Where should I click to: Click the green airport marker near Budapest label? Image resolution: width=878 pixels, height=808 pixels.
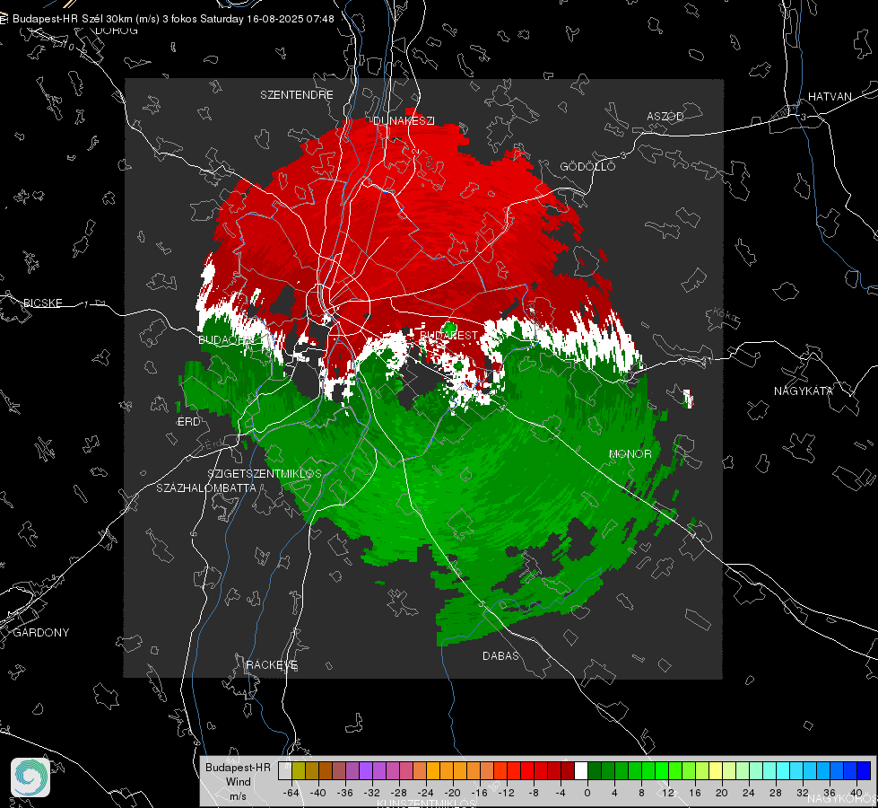(449, 328)
